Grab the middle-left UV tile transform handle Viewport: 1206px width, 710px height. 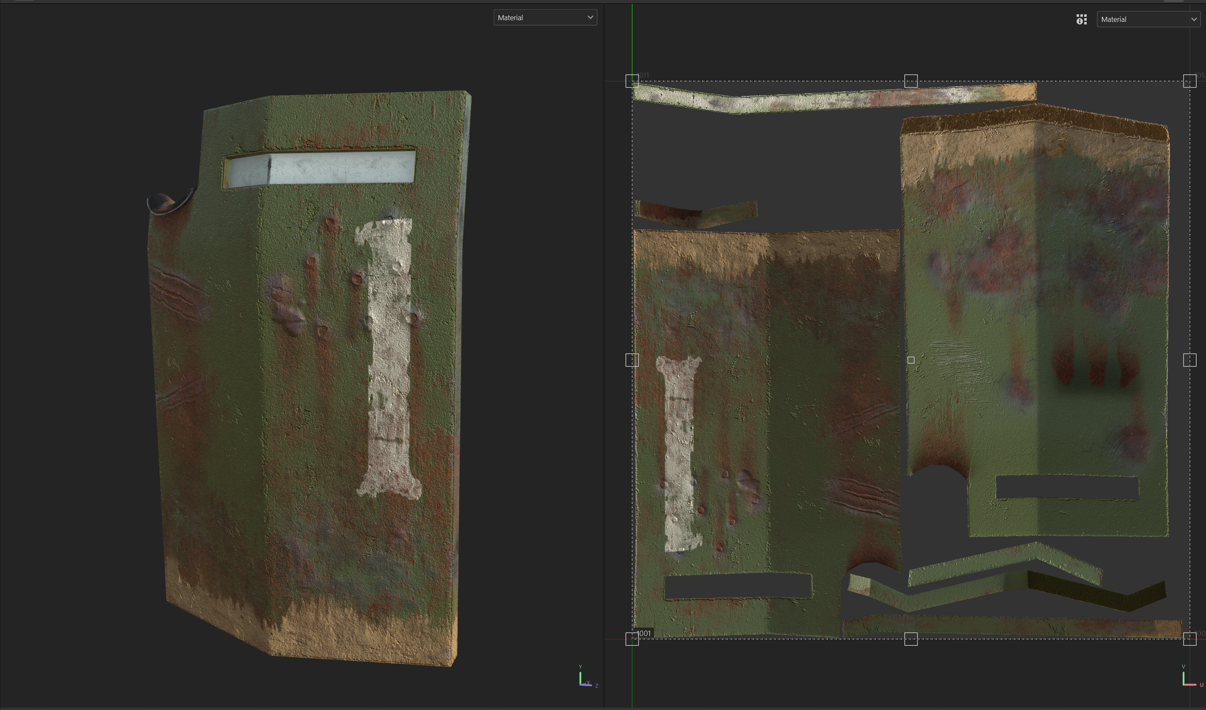(632, 360)
